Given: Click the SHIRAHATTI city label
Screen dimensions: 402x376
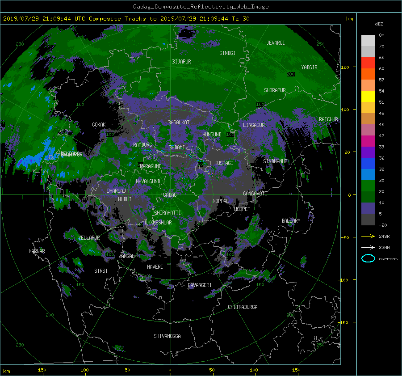Looking at the screenshot, I should (167, 213).
